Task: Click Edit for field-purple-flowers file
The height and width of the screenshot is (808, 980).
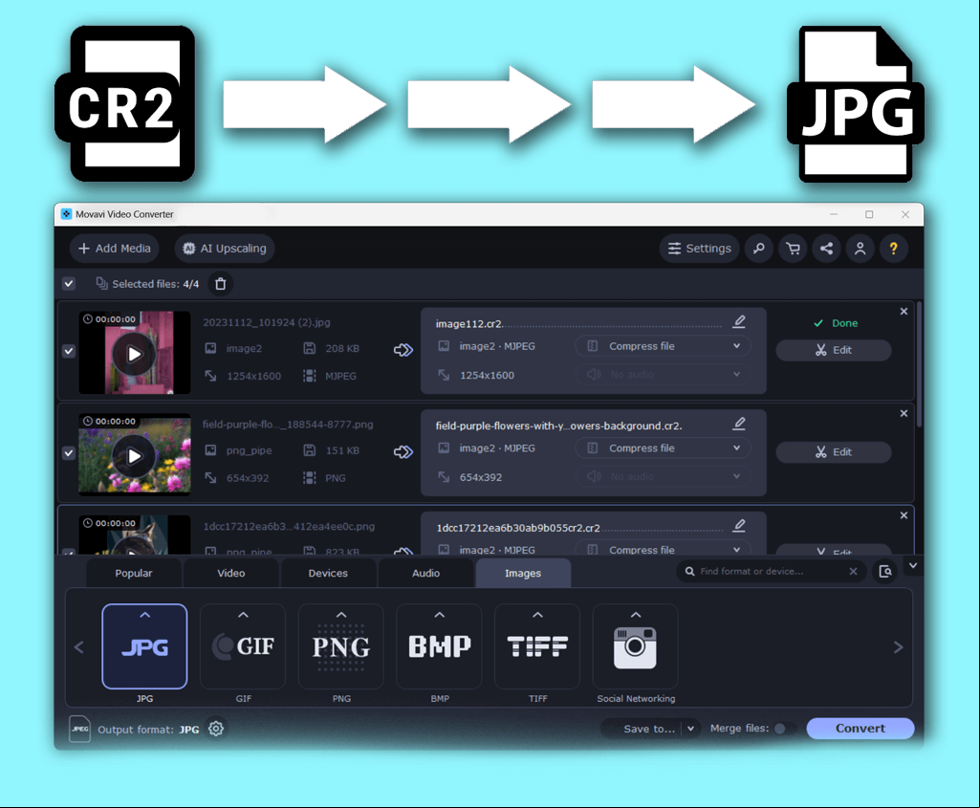Action: (834, 451)
